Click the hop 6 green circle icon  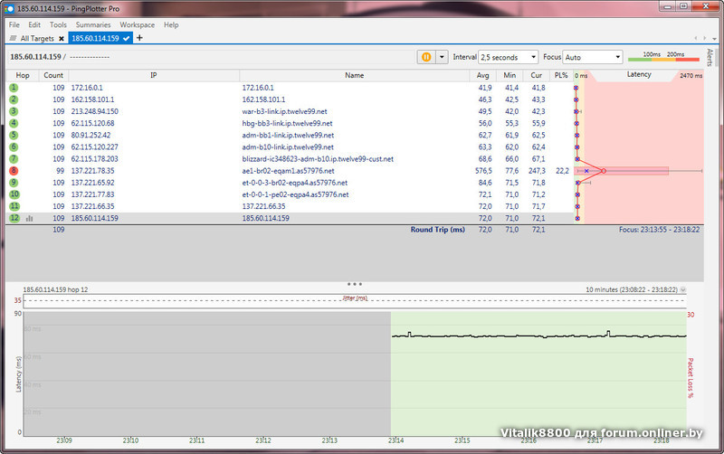(14, 147)
